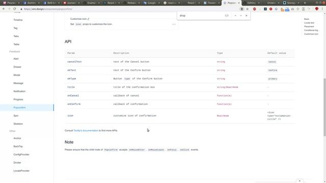Click 'string|ReactNode' type for title
The image size is (326, 183).
(228, 87)
